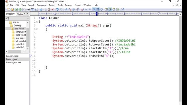Click the red X Delete icon
The height and width of the screenshot is (105, 187).
pyautogui.click(x=53, y=9)
